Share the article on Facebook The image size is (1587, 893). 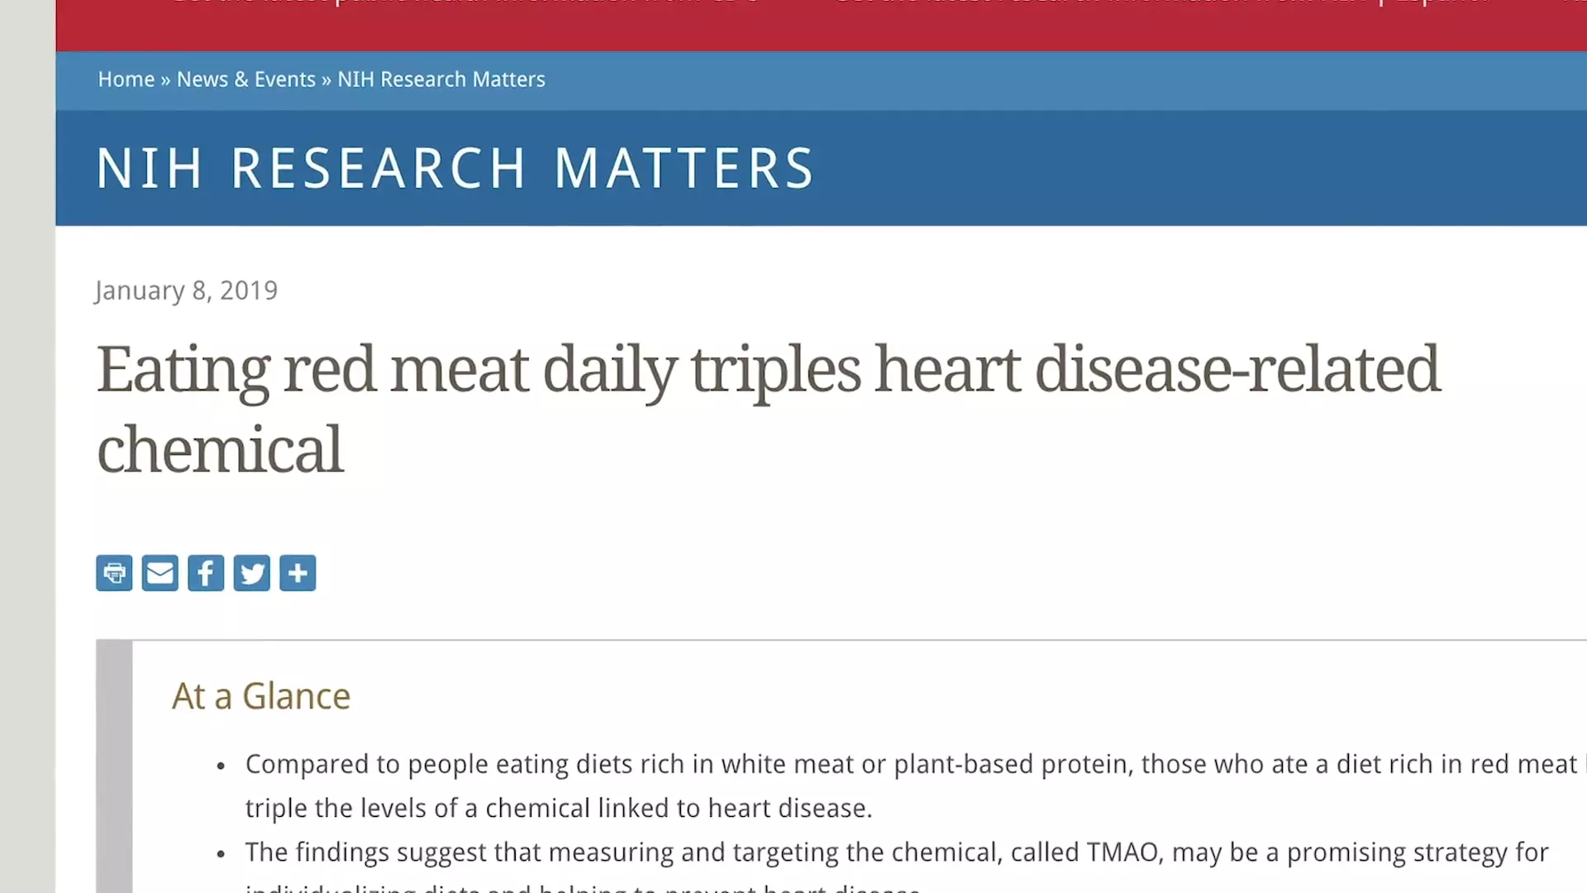206,573
